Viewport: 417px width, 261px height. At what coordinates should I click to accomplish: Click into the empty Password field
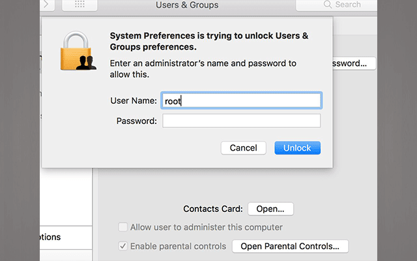point(241,121)
